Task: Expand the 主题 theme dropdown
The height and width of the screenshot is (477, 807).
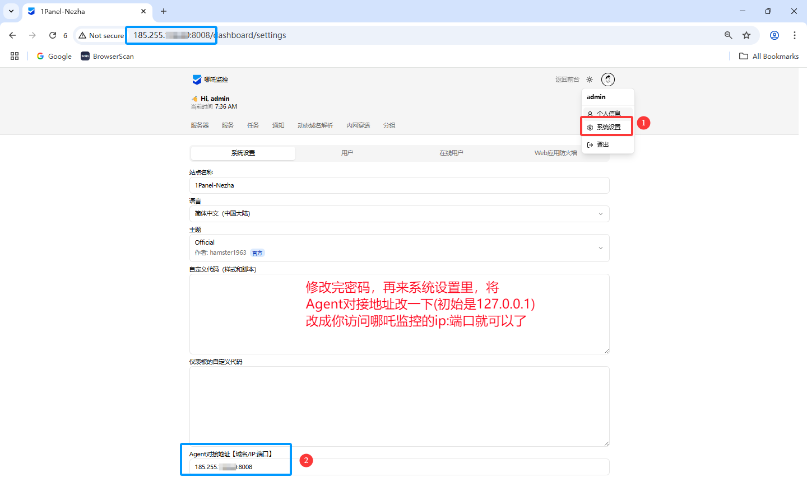Action: pyautogui.click(x=399, y=247)
